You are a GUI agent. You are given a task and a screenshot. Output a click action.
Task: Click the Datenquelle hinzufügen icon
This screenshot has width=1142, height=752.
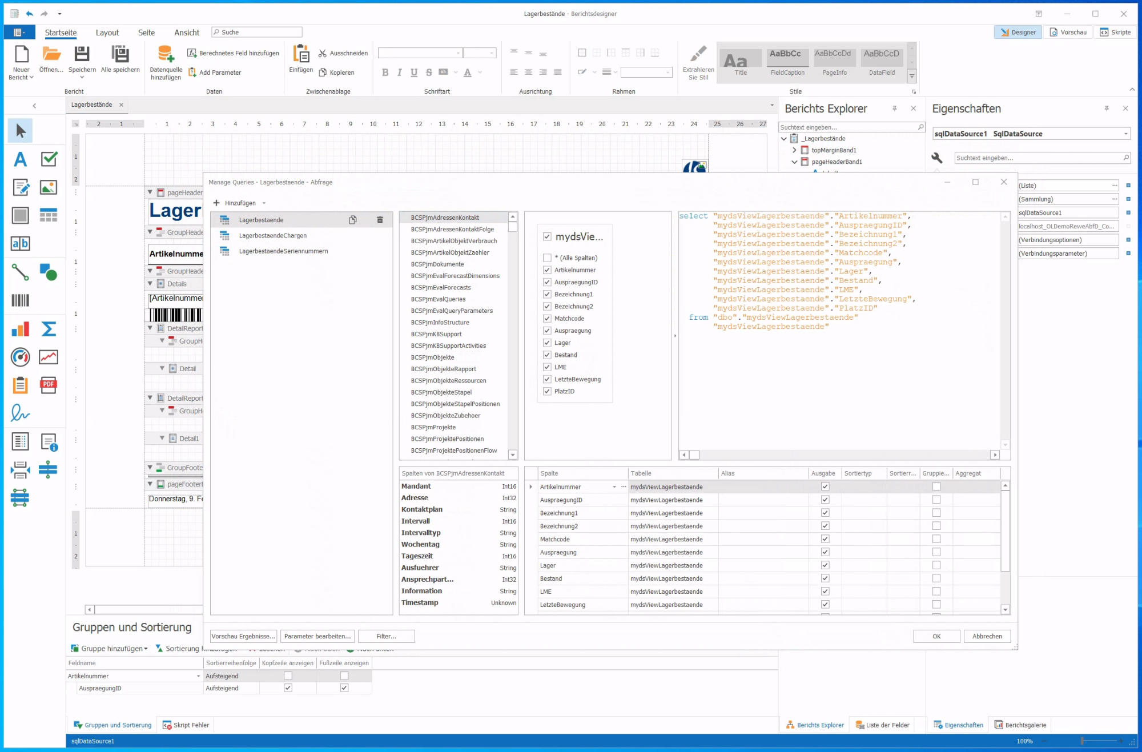(x=166, y=54)
